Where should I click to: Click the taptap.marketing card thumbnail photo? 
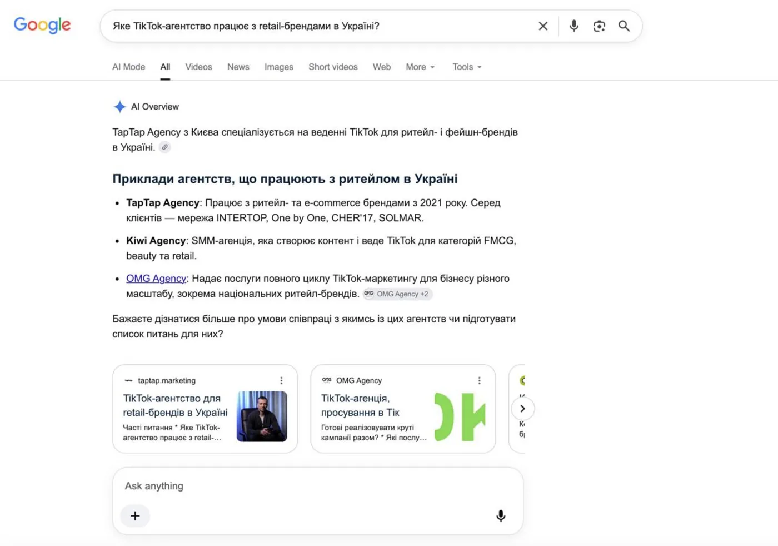pyautogui.click(x=262, y=416)
